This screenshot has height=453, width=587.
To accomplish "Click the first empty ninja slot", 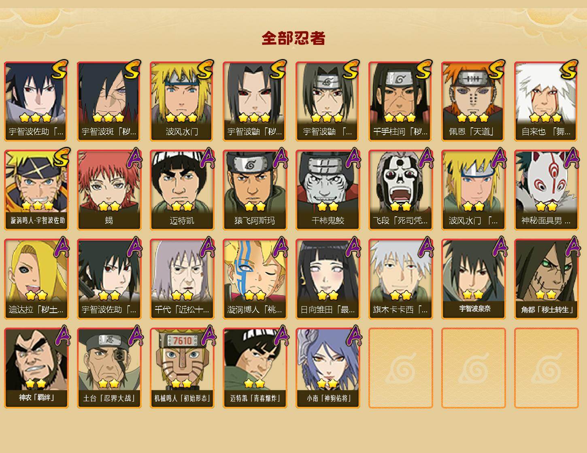I will coord(401,368).
